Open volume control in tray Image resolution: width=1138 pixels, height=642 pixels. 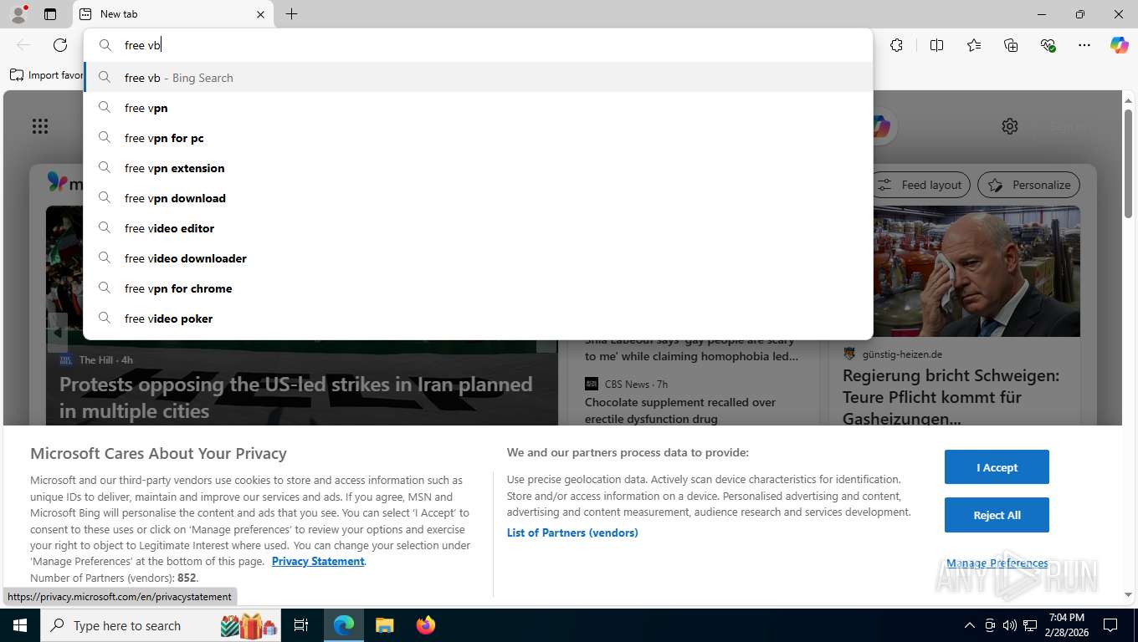tap(1010, 625)
